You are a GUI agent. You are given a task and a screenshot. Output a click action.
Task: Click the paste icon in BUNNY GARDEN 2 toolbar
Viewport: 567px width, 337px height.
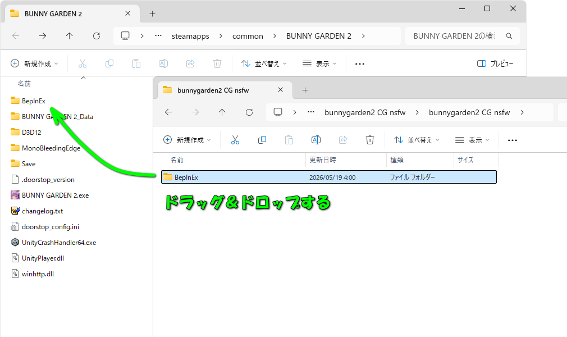tap(136, 63)
